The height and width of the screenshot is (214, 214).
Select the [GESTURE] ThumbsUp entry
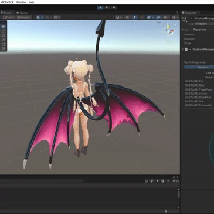[198, 105]
